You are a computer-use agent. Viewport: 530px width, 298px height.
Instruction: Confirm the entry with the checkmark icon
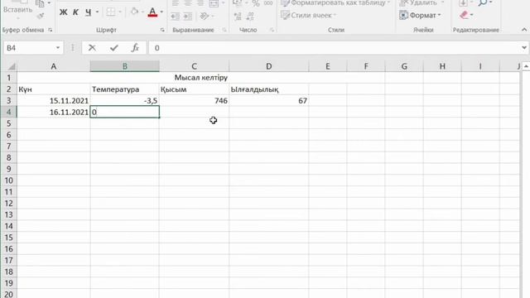point(114,48)
